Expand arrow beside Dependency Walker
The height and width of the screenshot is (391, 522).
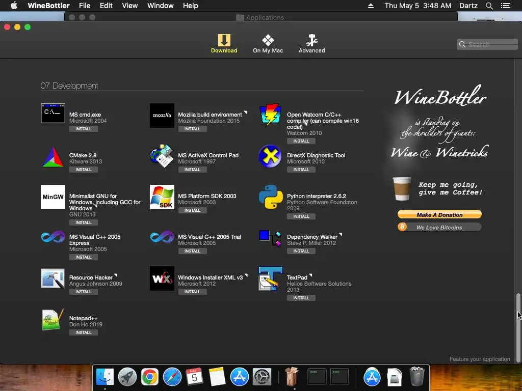[x=341, y=235]
